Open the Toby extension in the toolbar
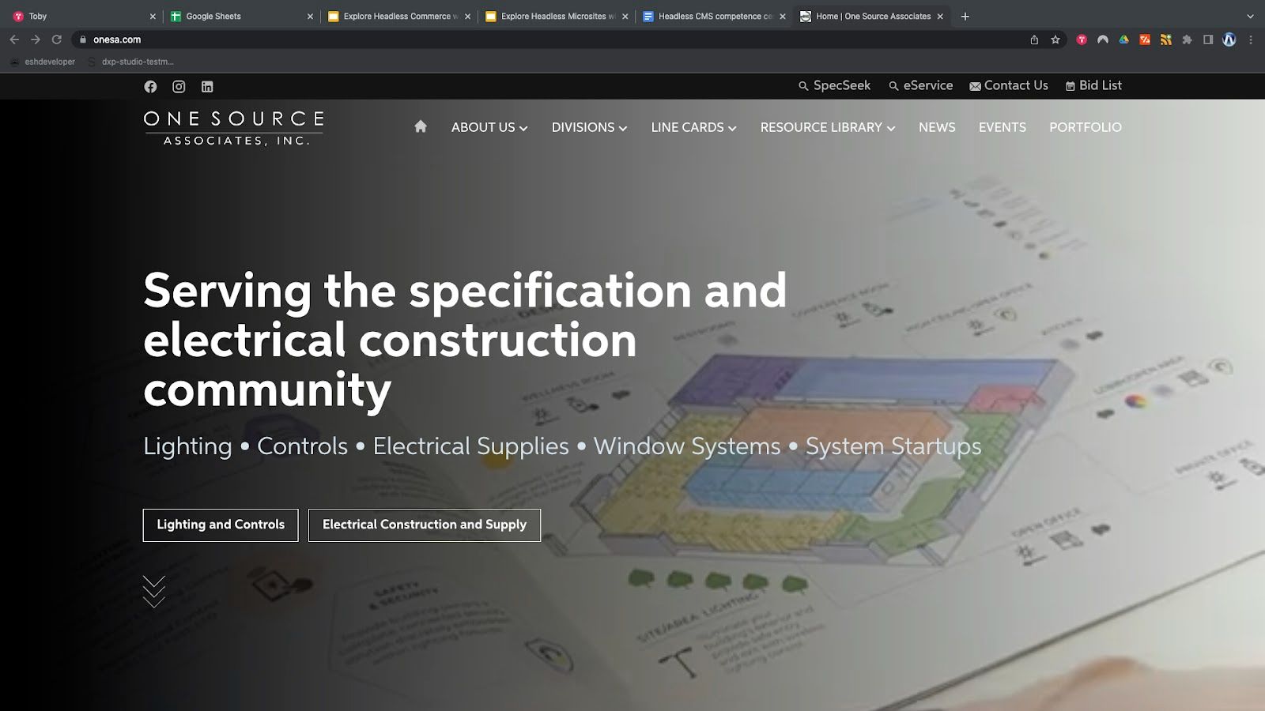Screen dimensions: 1265x711 [x=1082, y=39]
